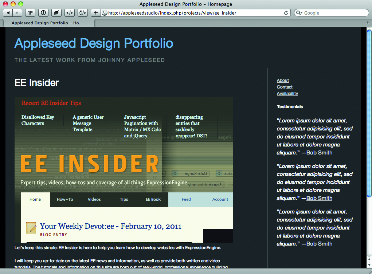The width and height of the screenshot is (372, 274).
Task: Click 'The Latest Work from Johnny Appleseed' tagline
Action: [89, 60]
